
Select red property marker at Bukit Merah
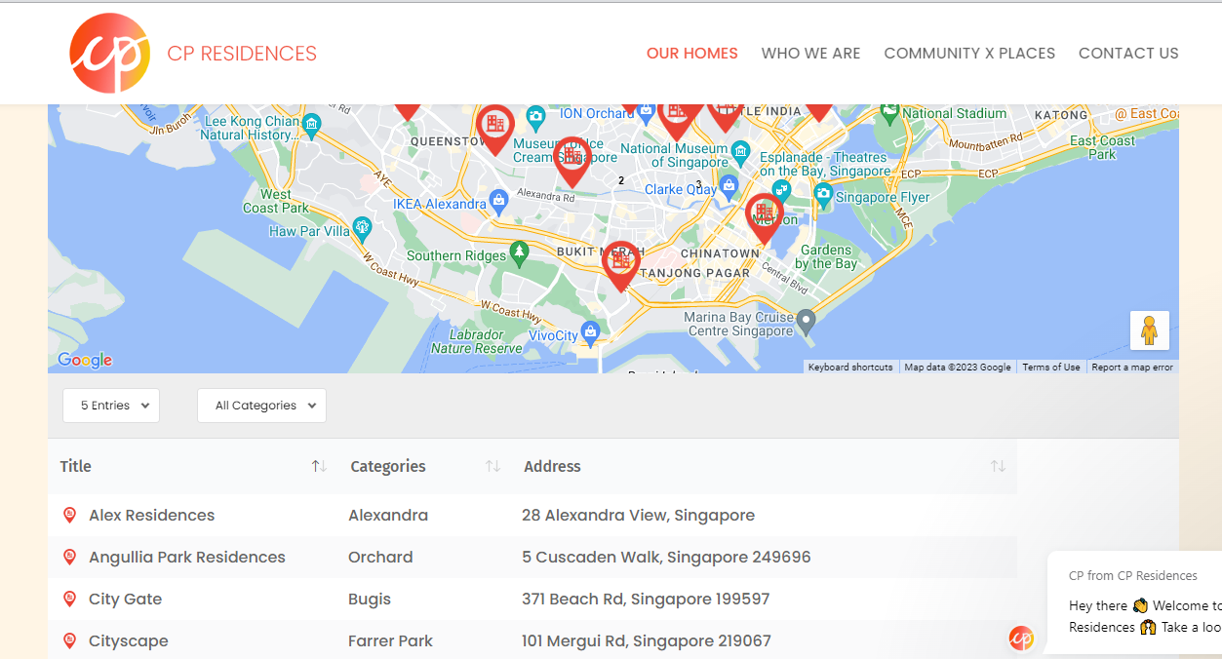pyautogui.click(x=620, y=264)
